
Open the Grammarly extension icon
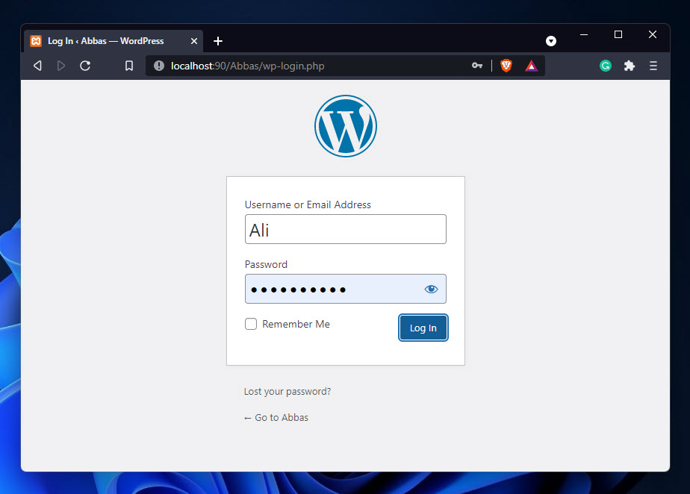point(606,66)
